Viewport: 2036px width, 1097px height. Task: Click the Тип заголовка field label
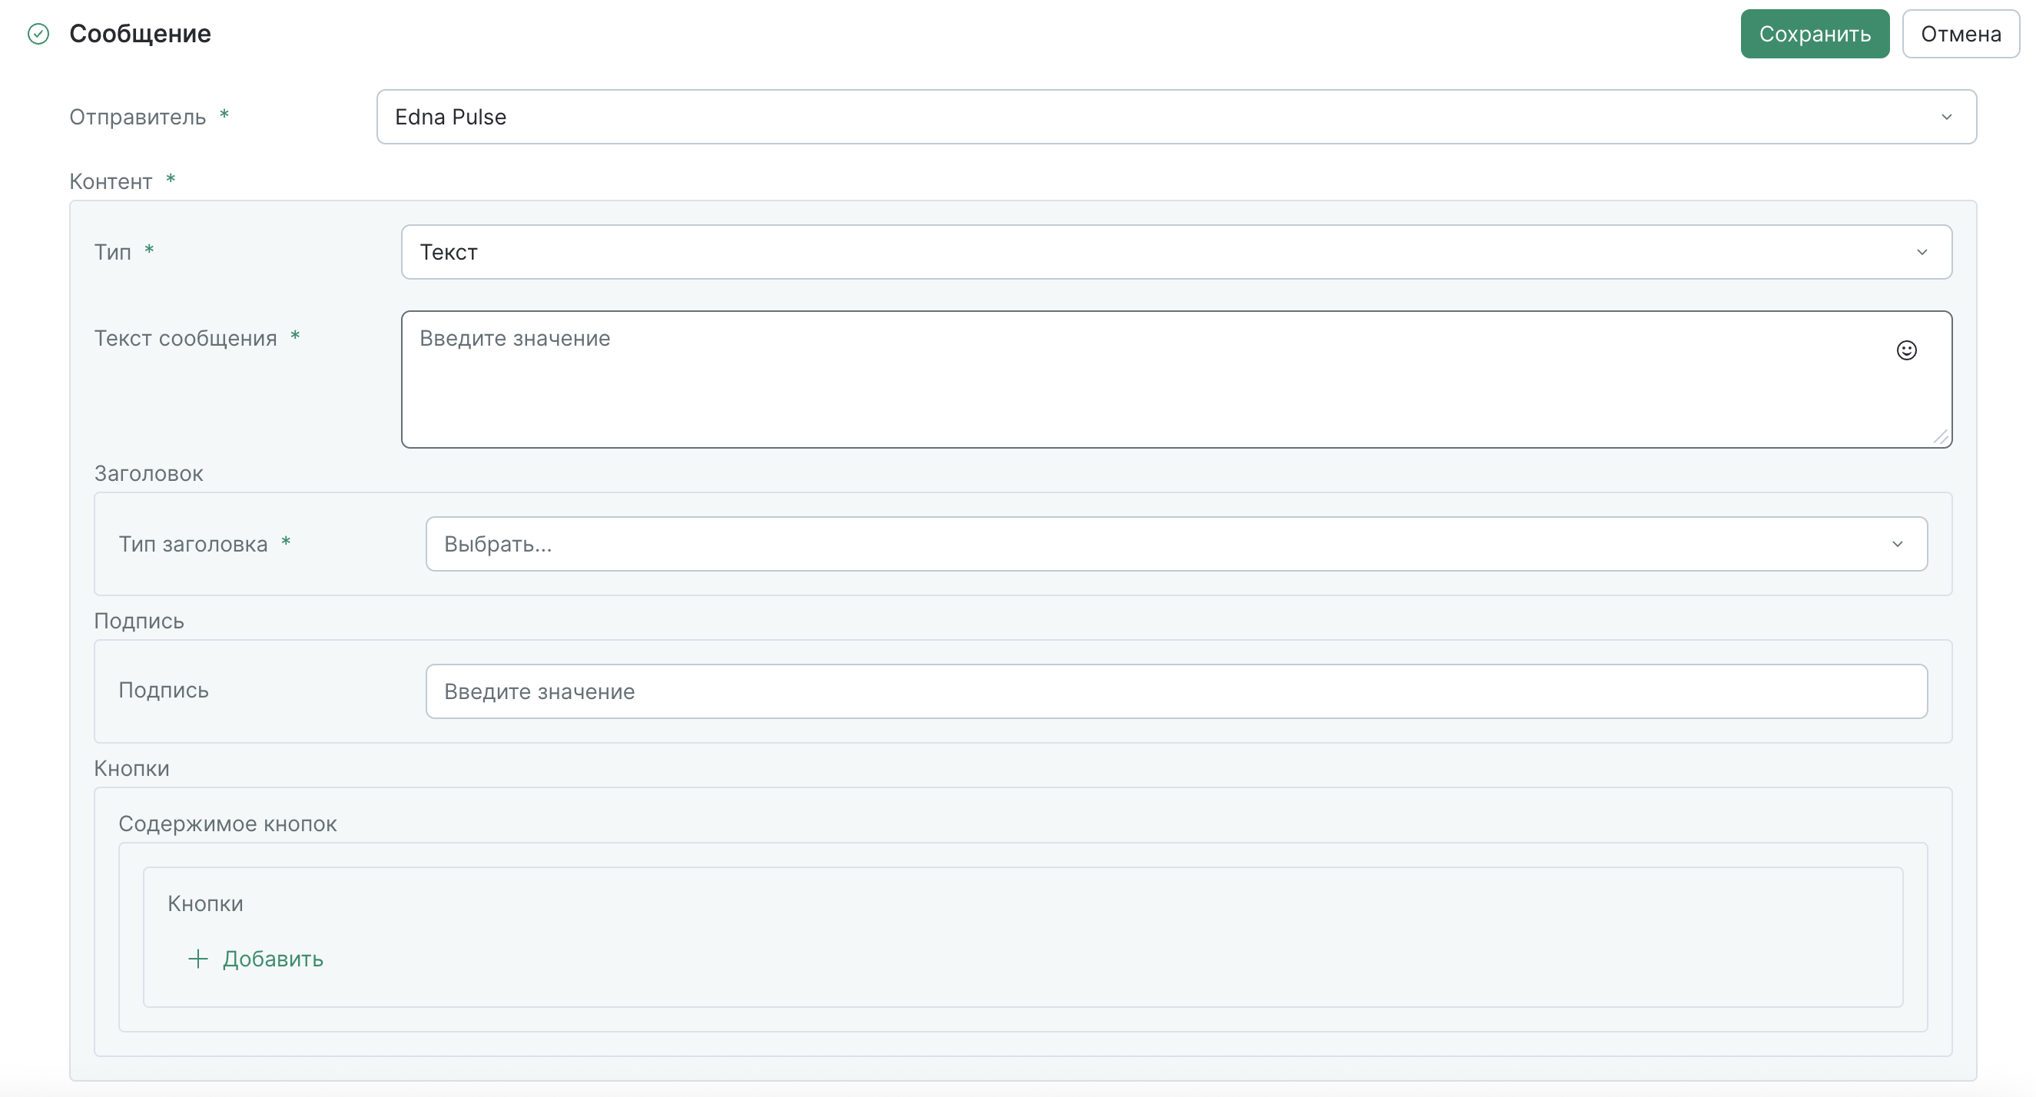[x=193, y=544]
